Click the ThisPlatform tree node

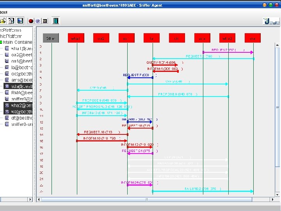click(11, 36)
